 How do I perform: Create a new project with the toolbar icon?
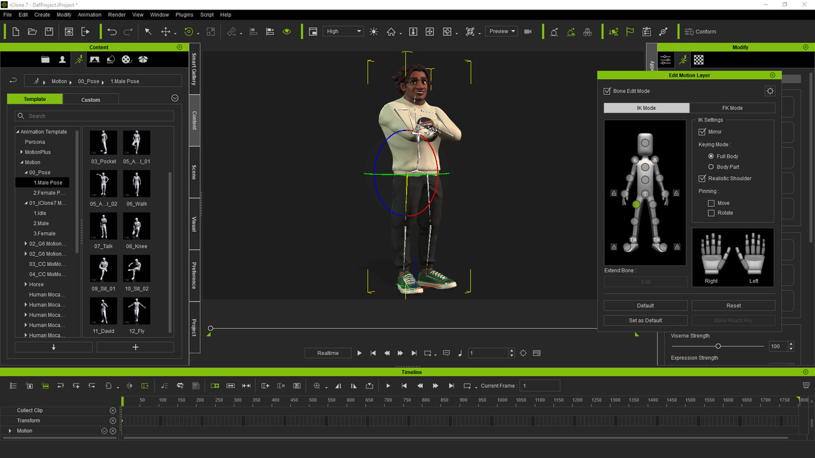[16, 32]
